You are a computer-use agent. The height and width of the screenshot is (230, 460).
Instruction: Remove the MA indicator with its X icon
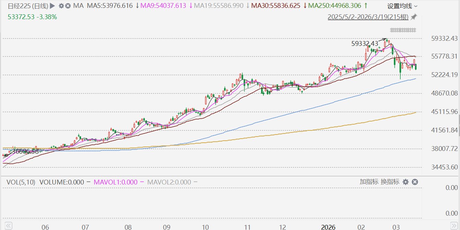[68, 6]
